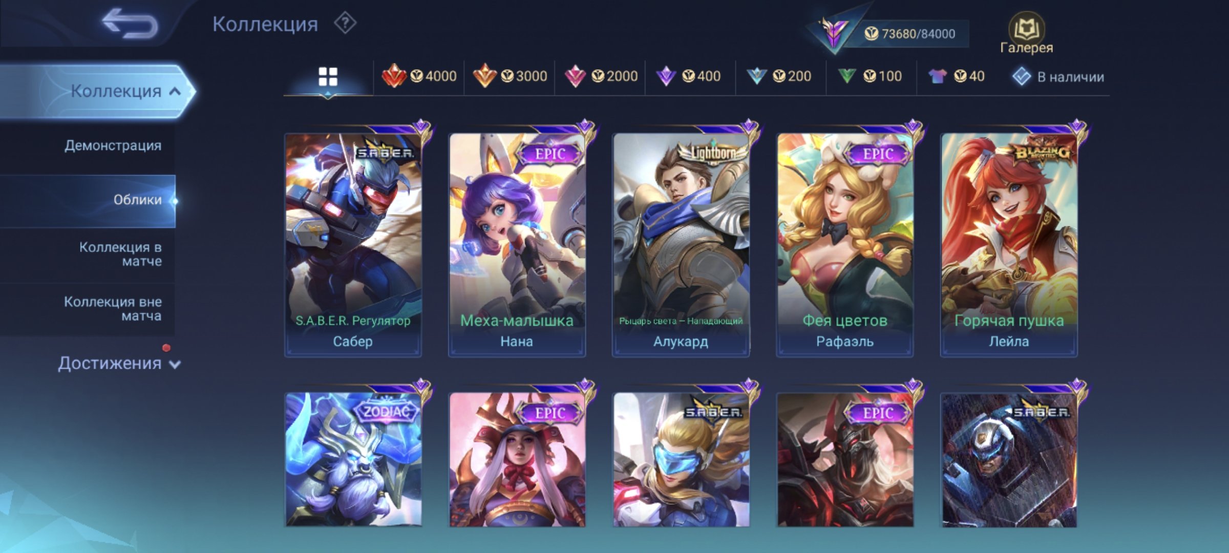The image size is (1229, 553).
Task: Open the help question mark icon next to Коллекция
Action: 345,24
